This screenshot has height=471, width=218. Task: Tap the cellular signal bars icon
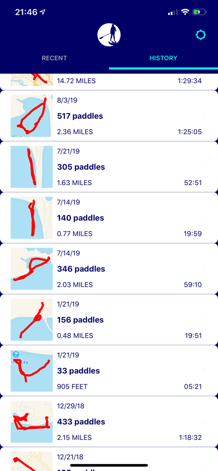173,12
